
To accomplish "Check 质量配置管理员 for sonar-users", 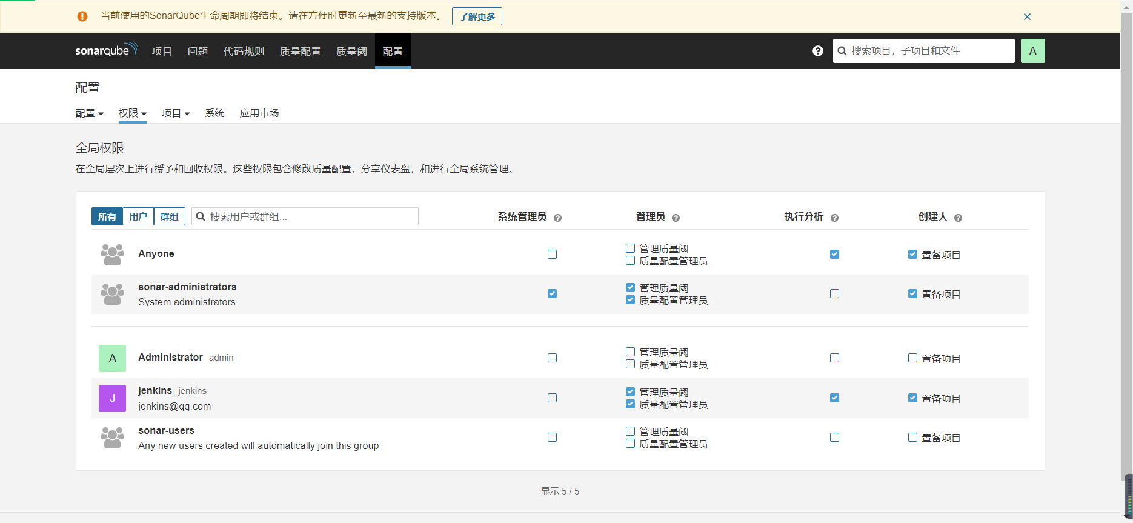I will [x=630, y=443].
